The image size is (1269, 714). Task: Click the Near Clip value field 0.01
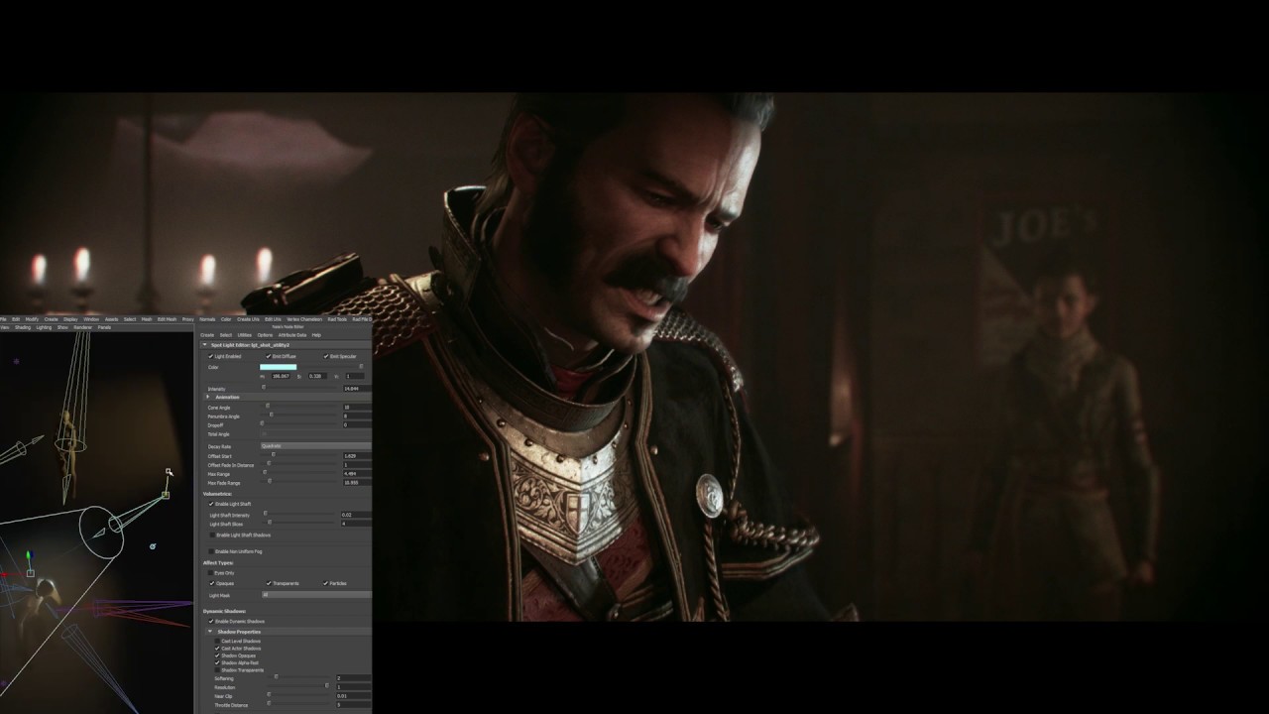click(354, 695)
